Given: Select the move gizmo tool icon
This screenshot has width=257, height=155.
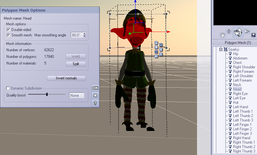Looking at the screenshot, I should (161, 45).
